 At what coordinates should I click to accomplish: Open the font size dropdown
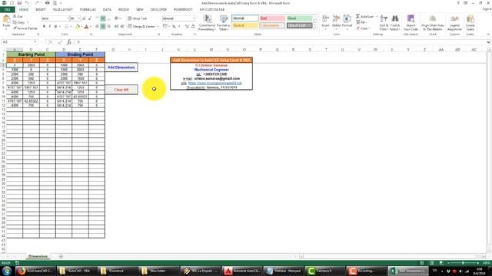[x=78, y=18]
